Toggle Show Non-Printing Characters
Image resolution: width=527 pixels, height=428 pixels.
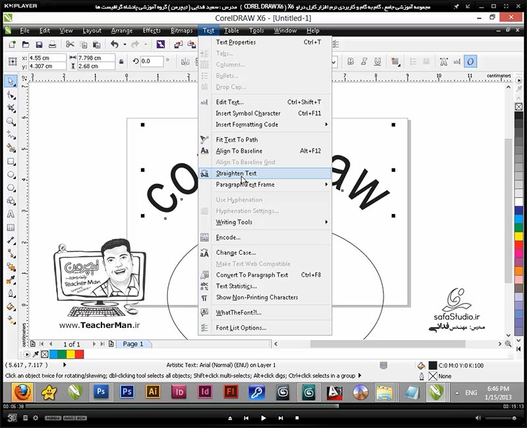[265, 298]
